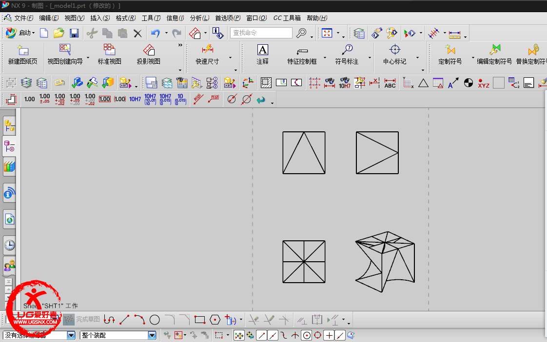Viewport: 547px width, 342px height.
Task: Click the sketch Polygon tool
Action: [x=215, y=319]
